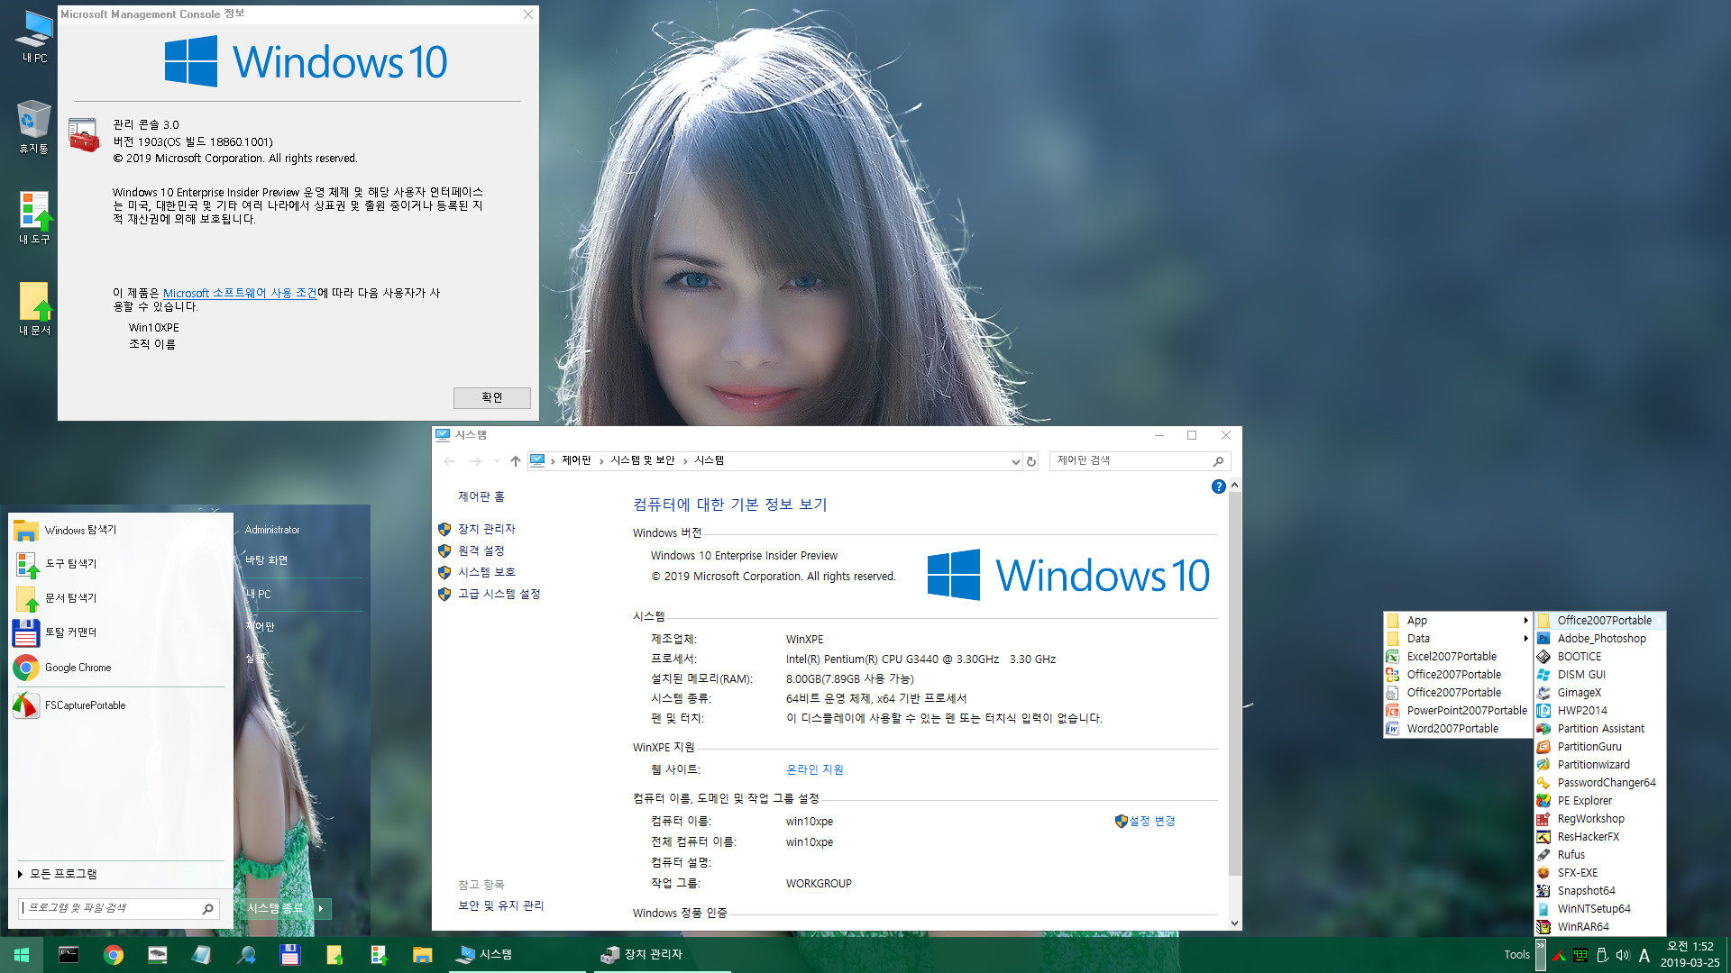
Task: Expand the chevron after 시스템 및 보안 breadcrumb
Action: [685, 461]
